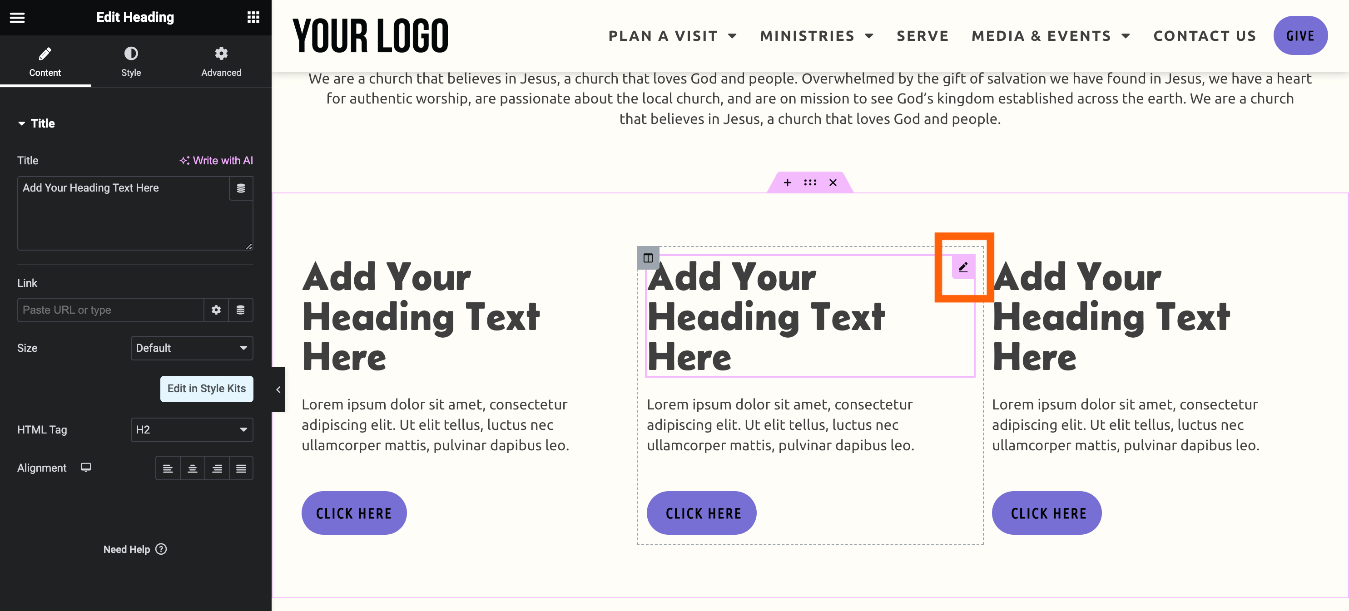Switch to the Style tab
This screenshot has width=1349, height=611.
(x=131, y=61)
